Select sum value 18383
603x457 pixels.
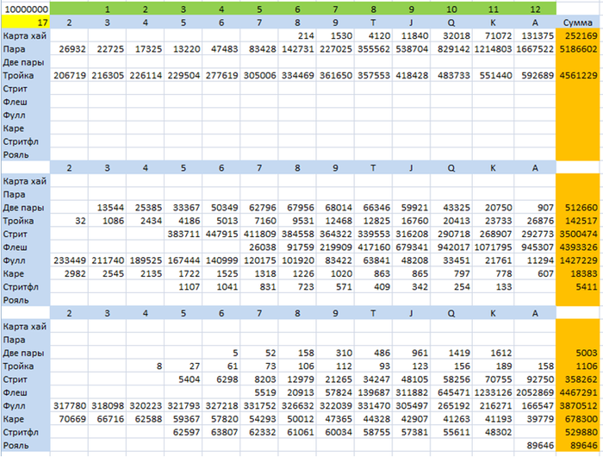[x=578, y=273]
